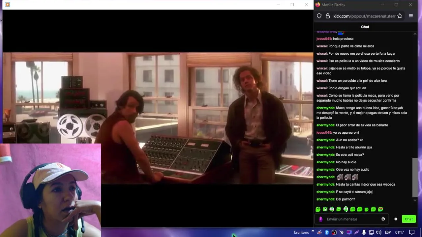Click the chat scrollbar up arrow
422x237 pixels.
point(415,34)
